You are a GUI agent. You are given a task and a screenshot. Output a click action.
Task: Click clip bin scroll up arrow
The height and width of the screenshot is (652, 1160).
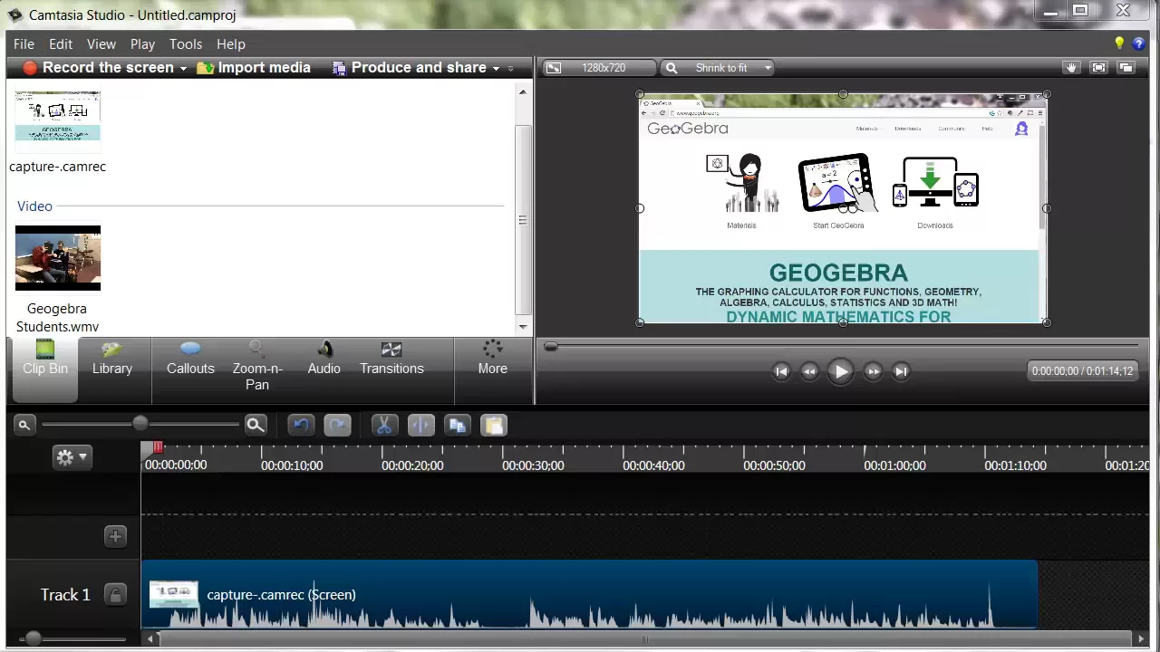click(522, 92)
